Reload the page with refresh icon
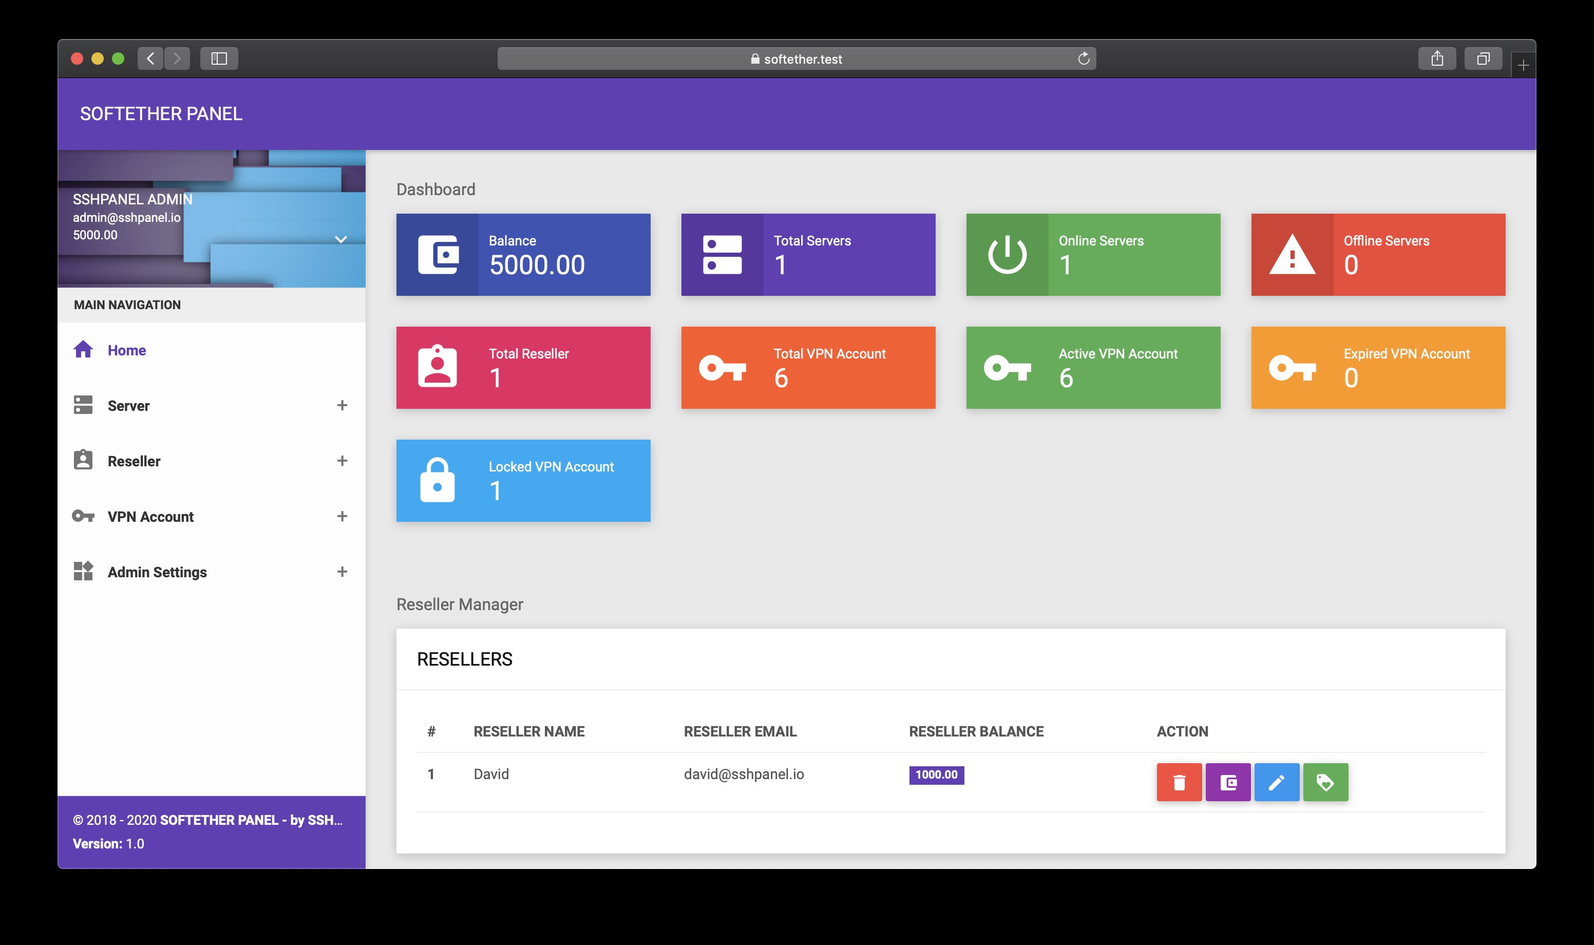1594x945 pixels. (x=1084, y=59)
